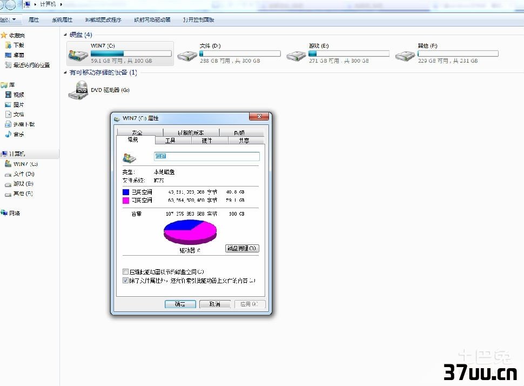The width and height of the screenshot is (524, 386).
Task: Select the 游戏 (E:) drive tile
Action: [338, 53]
